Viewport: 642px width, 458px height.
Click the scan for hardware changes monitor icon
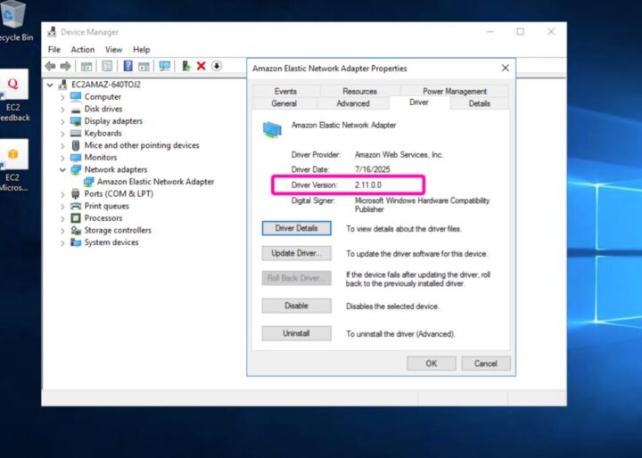pyautogui.click(x=165, y=66)
